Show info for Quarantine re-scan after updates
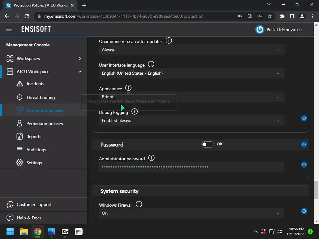 point(169,41)
